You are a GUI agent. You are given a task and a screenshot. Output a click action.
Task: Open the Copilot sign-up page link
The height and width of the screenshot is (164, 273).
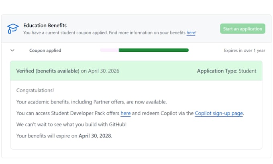pyautogui.click(x=219, y=113)
